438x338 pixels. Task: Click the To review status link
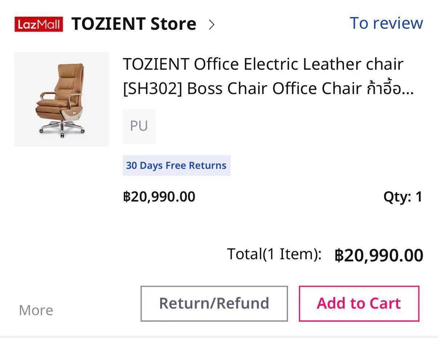[386, 23]
